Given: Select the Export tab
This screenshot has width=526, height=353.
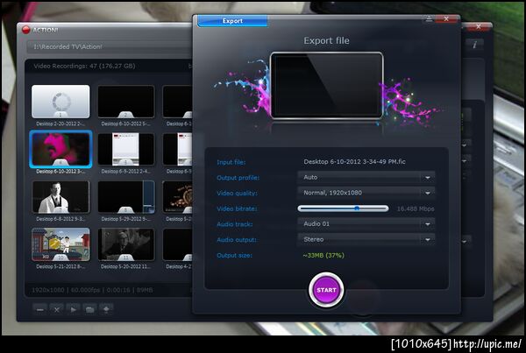Looking at the screenshot, I should click(232, 21).
